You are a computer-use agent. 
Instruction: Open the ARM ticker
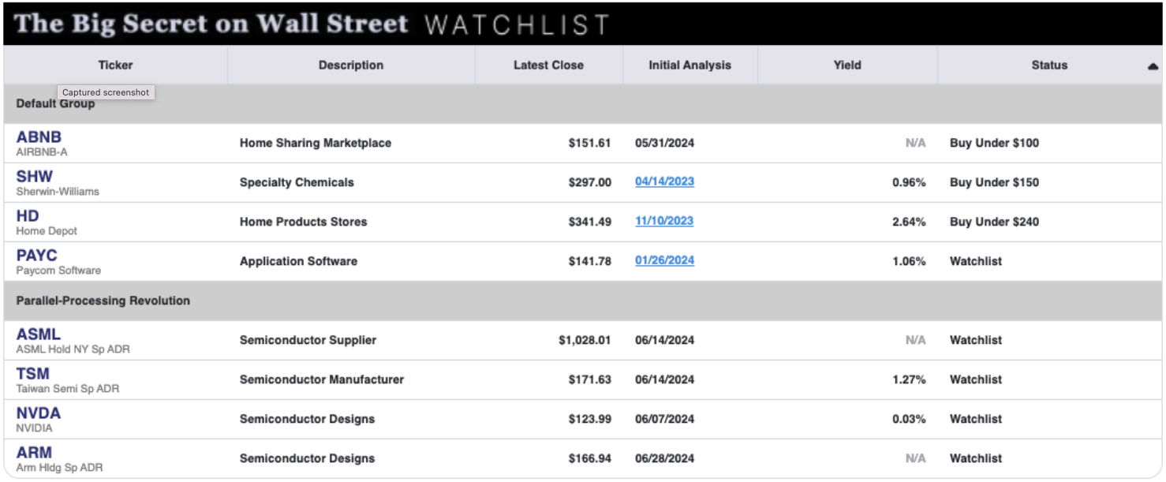(34, 452)
